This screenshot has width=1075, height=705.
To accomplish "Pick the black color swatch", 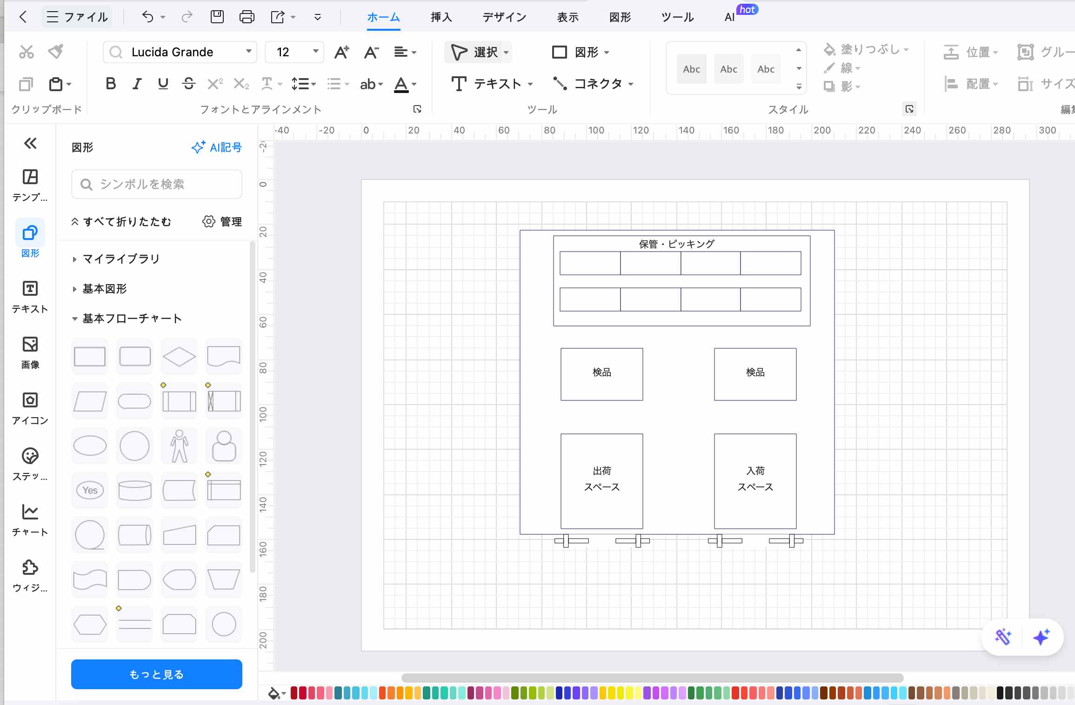I will [1000, 693].
